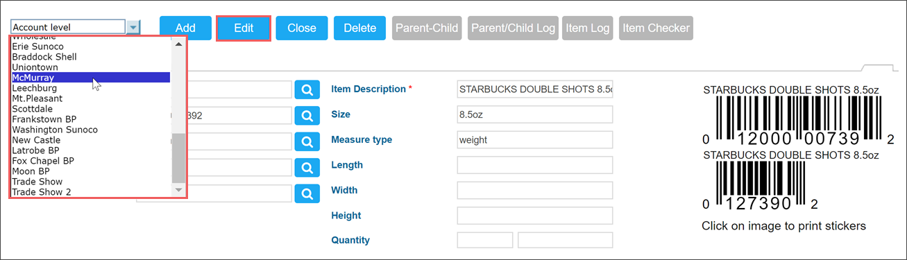Image resolution: width=907 pixels, height=260 pixels.
Task: Pick Trade Show 2 from the list
Action: [x=90, y=192]
